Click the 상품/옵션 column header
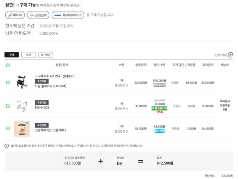Viewport: 238px width, 179px height. coord(62,65)
